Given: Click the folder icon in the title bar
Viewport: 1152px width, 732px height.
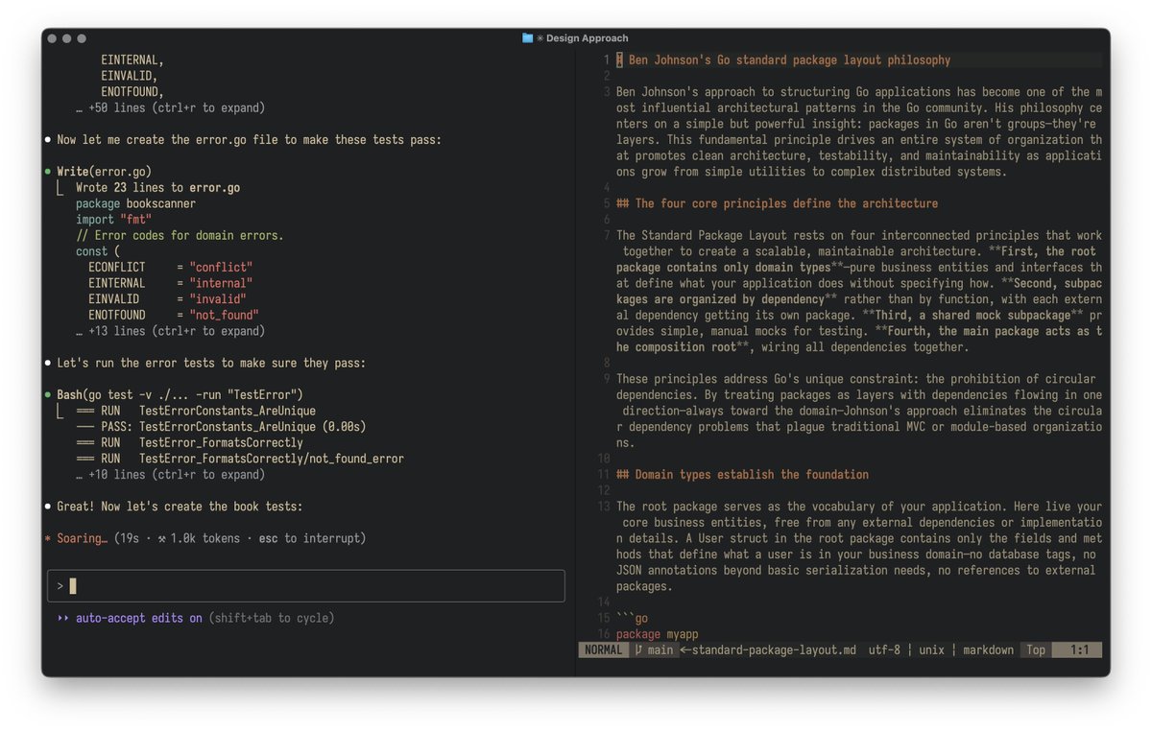Looking at the screenshot, I should (527, 38).
